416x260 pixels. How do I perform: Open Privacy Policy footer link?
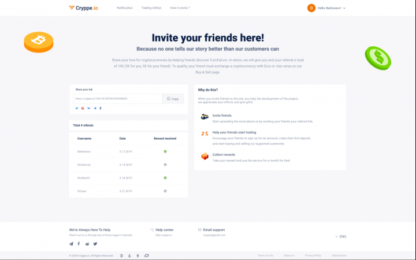313,255
